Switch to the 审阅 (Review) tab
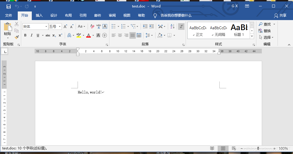 pos(112,15)
